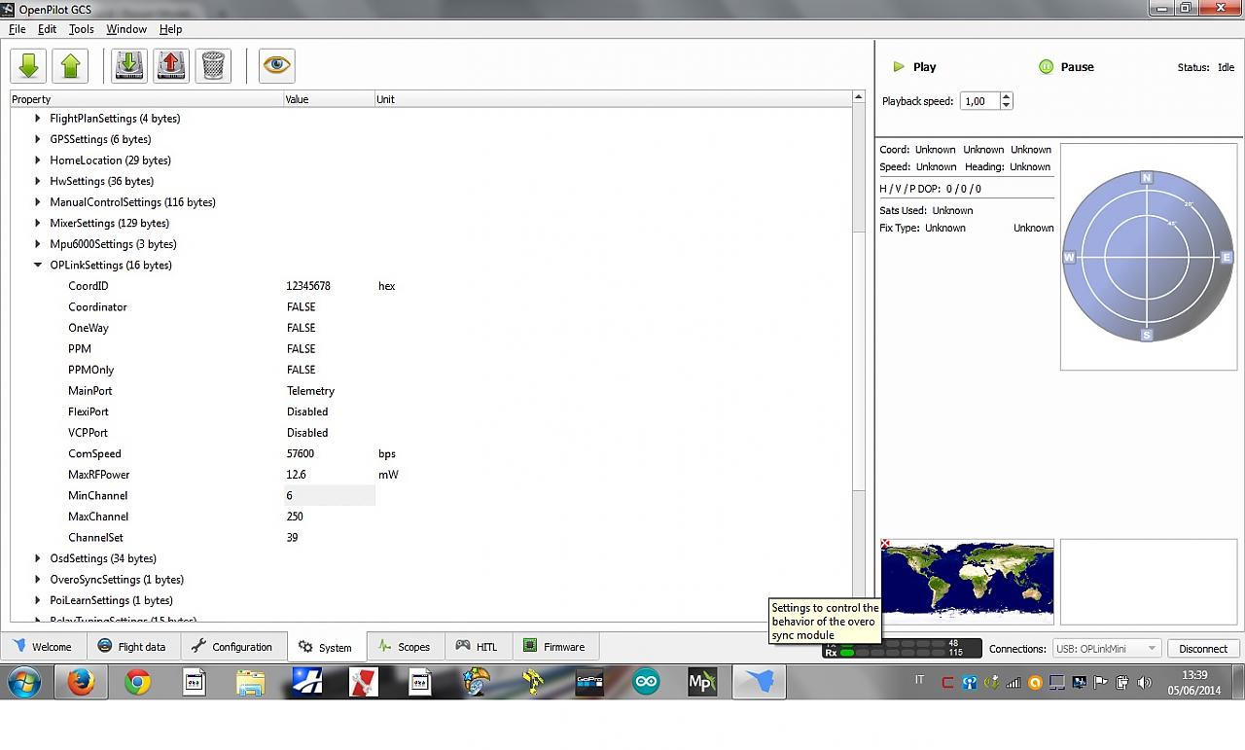Expand the OsdSettings tree node
1245x750 pixels.
tap(38, 558)
